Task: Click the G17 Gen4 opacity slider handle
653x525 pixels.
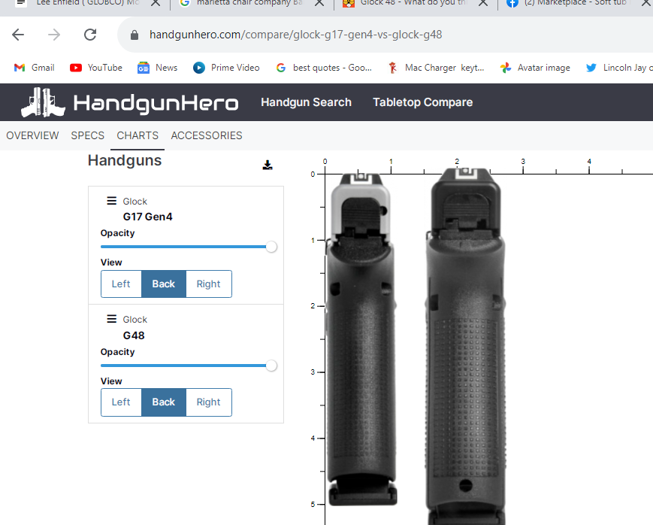Action: (x=271, y=247)
